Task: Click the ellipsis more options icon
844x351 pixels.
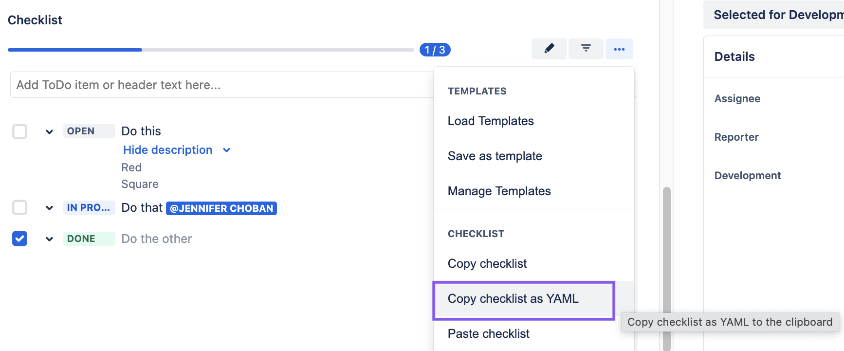Action: pos(619,49)
